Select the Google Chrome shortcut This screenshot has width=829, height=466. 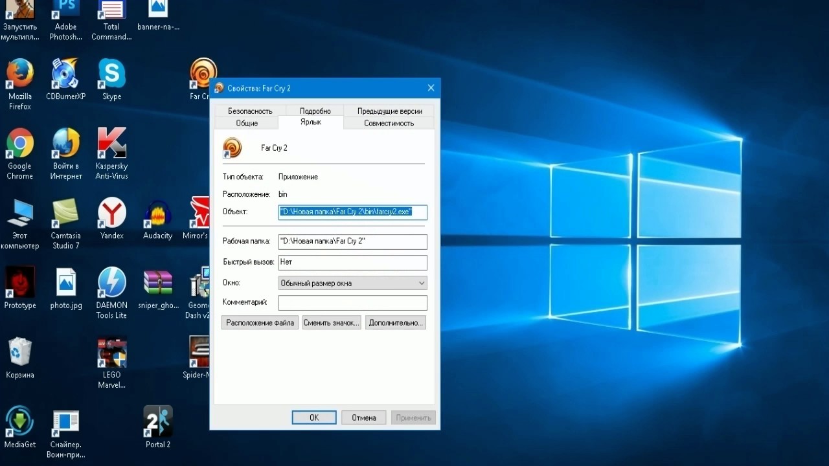[20, 154]
